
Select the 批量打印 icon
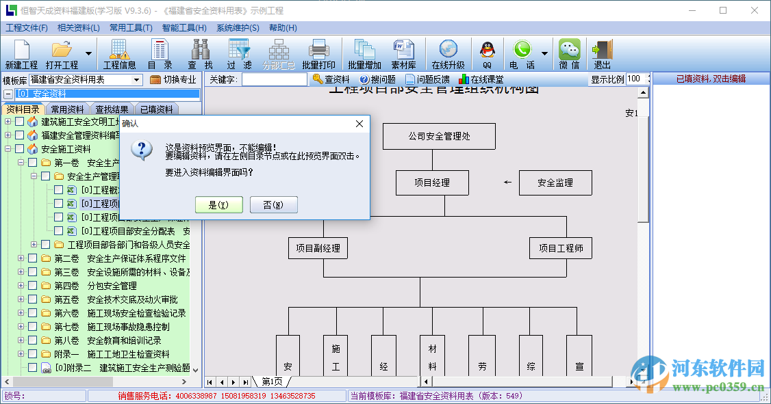[x=319, y=53]
